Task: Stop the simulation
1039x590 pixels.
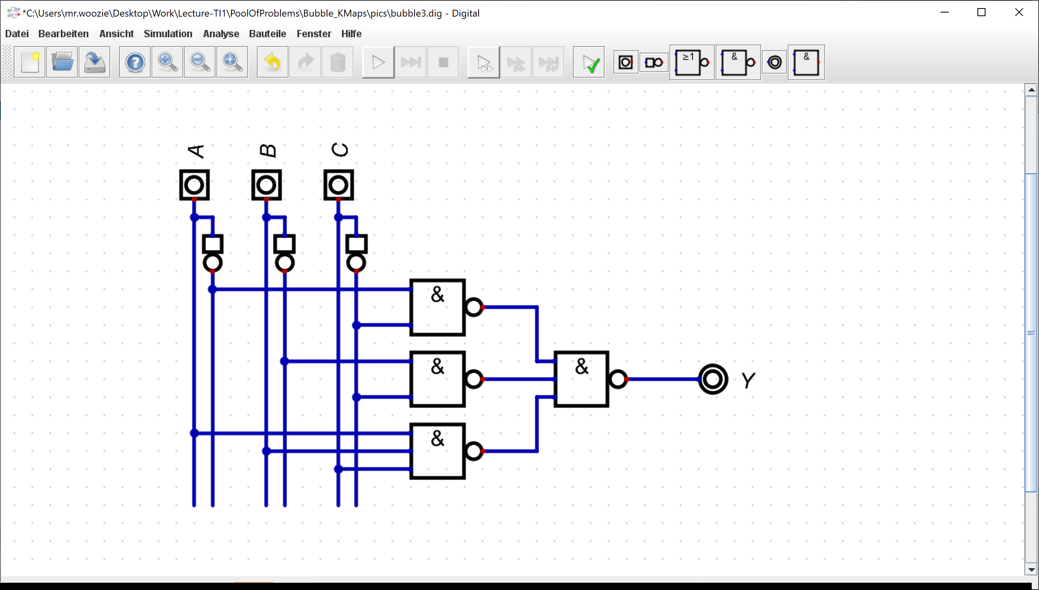Action: point(443,62)
